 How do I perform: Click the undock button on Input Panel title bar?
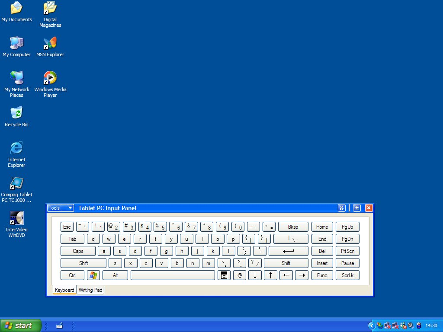click(x=357, y=208)
